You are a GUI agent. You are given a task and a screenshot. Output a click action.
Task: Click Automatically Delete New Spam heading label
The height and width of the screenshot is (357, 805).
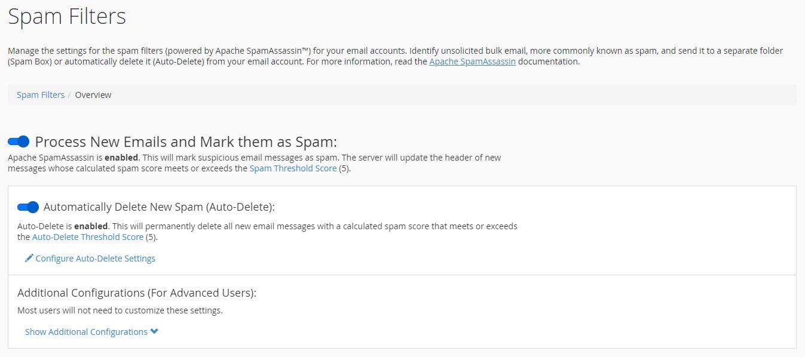pyautogui.click(x=159, y=207)
